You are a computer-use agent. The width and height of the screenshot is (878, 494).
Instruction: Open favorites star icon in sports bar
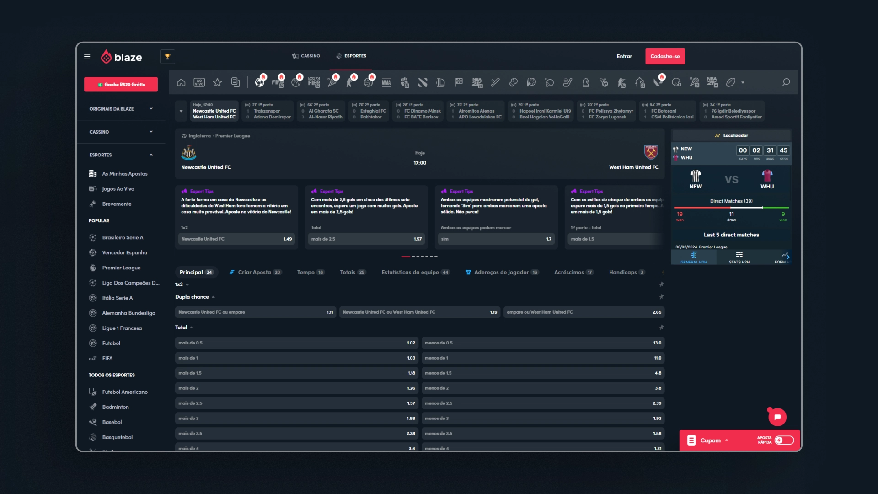(217, 82)
